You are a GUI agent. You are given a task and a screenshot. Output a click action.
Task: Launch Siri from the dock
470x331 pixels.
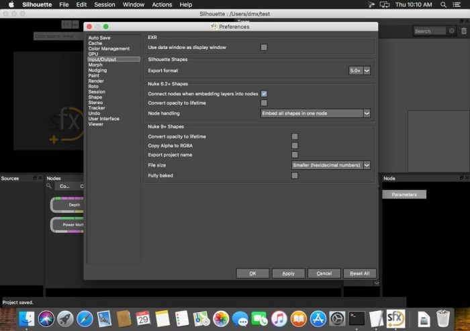click(46, 319)
